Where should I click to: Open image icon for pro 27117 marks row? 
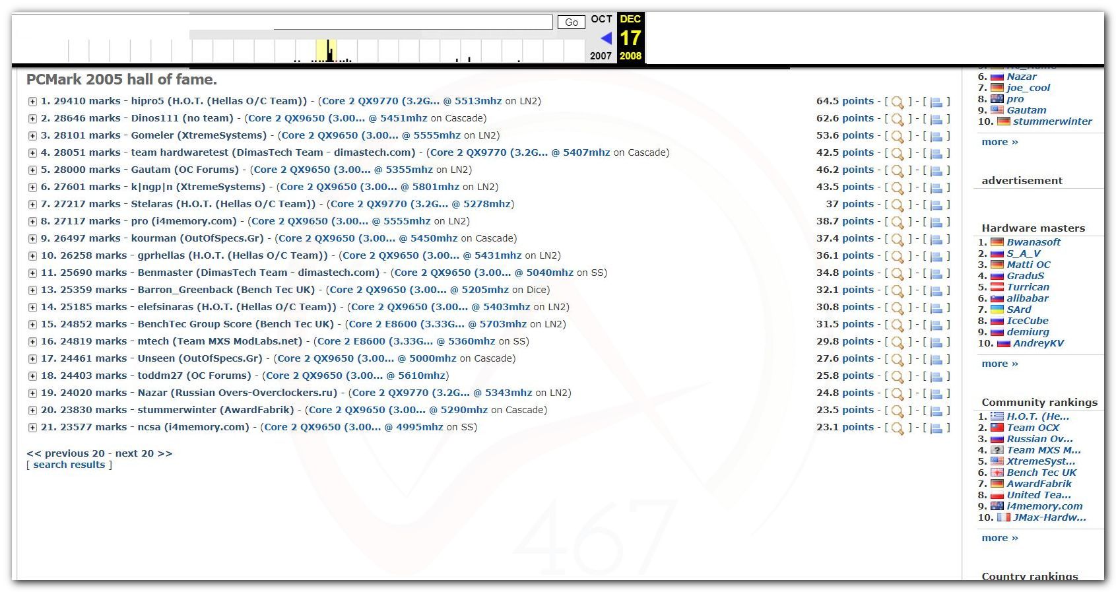[x=936, y=222]
